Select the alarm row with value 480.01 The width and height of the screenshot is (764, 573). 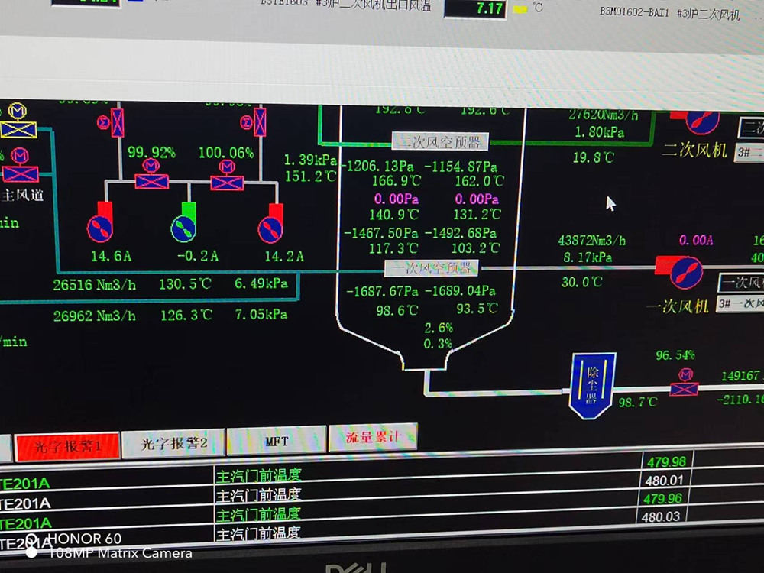point(382,495)
